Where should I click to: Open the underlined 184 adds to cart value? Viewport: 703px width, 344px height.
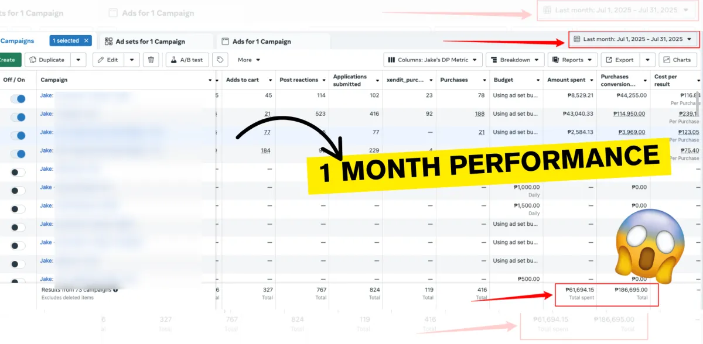pos(265,150)
